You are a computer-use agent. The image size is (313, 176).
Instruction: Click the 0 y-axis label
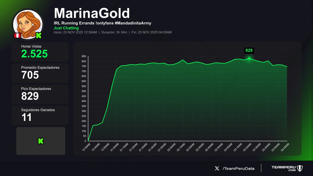click(x=85, y=141)
